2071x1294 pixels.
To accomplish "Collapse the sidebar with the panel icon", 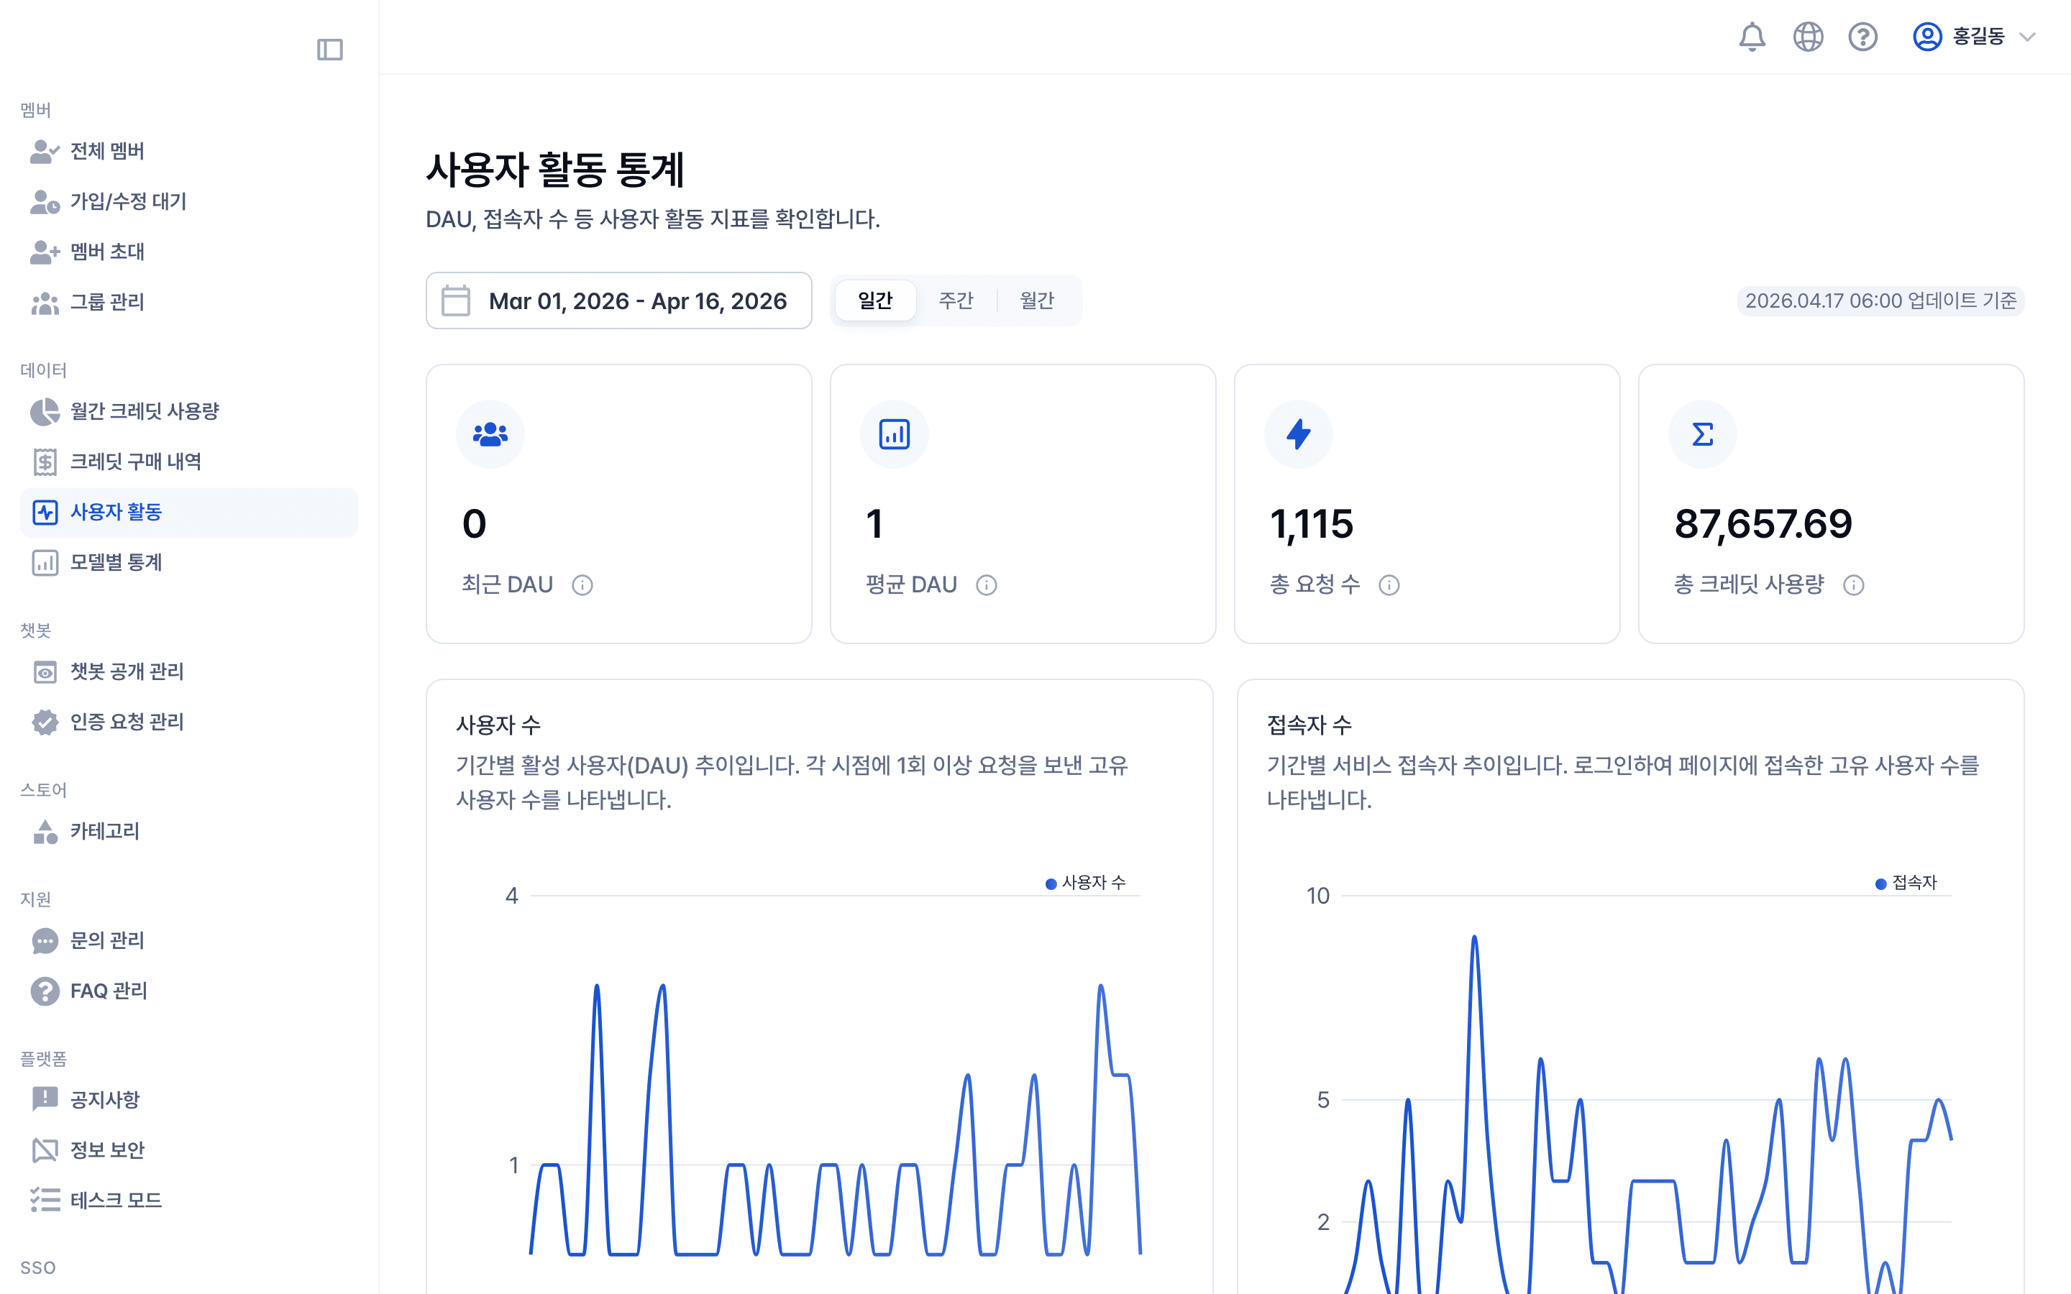I will pyautogui.click(x=330, y=50).
